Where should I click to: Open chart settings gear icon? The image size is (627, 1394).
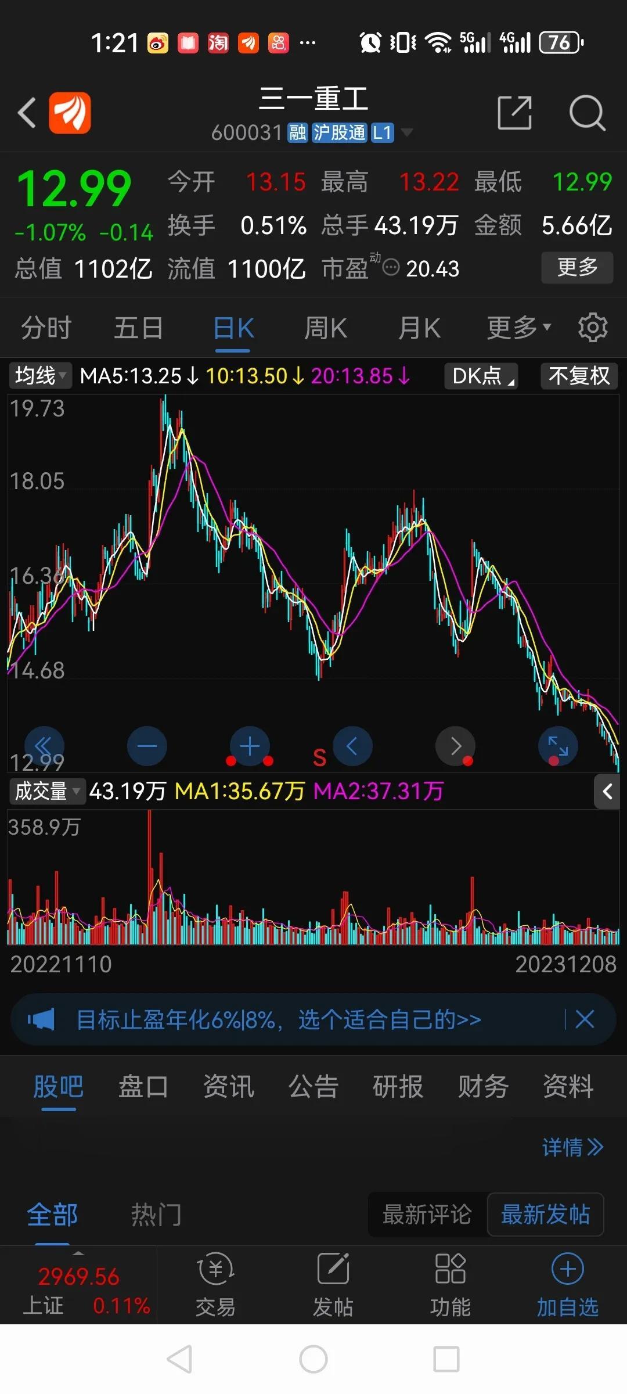click(x=593, y=327)
